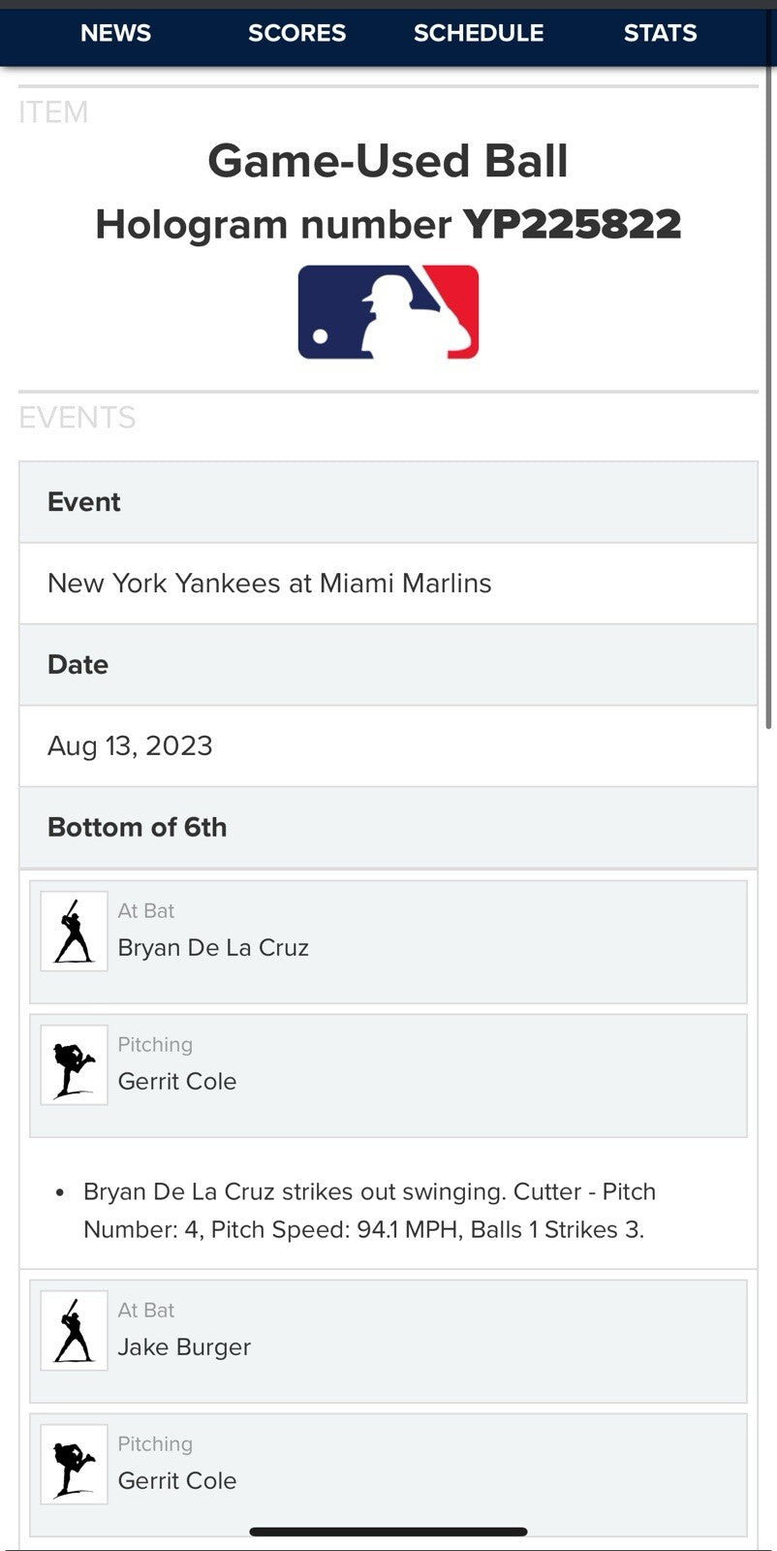Switch to the SCORES tab
Viewport: 777px width, 1551px height.
296,33
